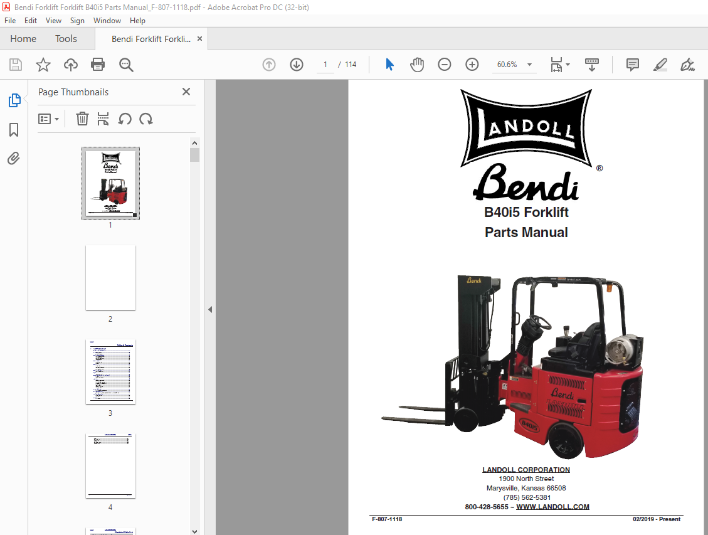Collapse the navigation pane arrow
The width and height of the screenshot is (708, 535).
tap(210, 309)
